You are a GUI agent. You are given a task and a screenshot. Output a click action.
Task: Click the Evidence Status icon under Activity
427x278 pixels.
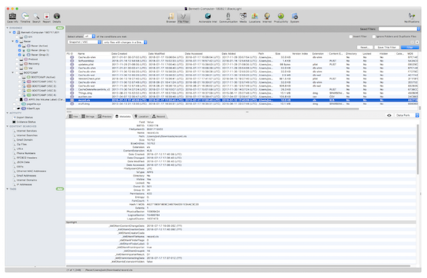coord(14,122)
